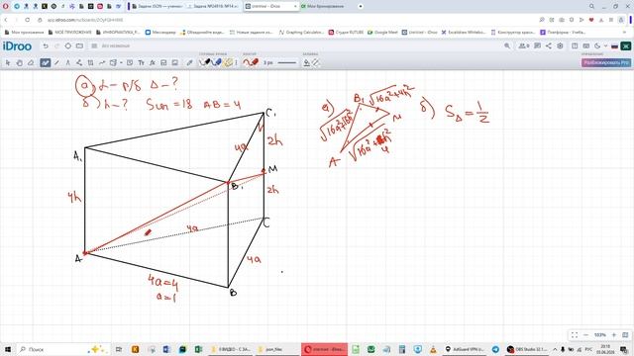Open the red pen outline style
634x356 pixels.
tap(251, 62)
